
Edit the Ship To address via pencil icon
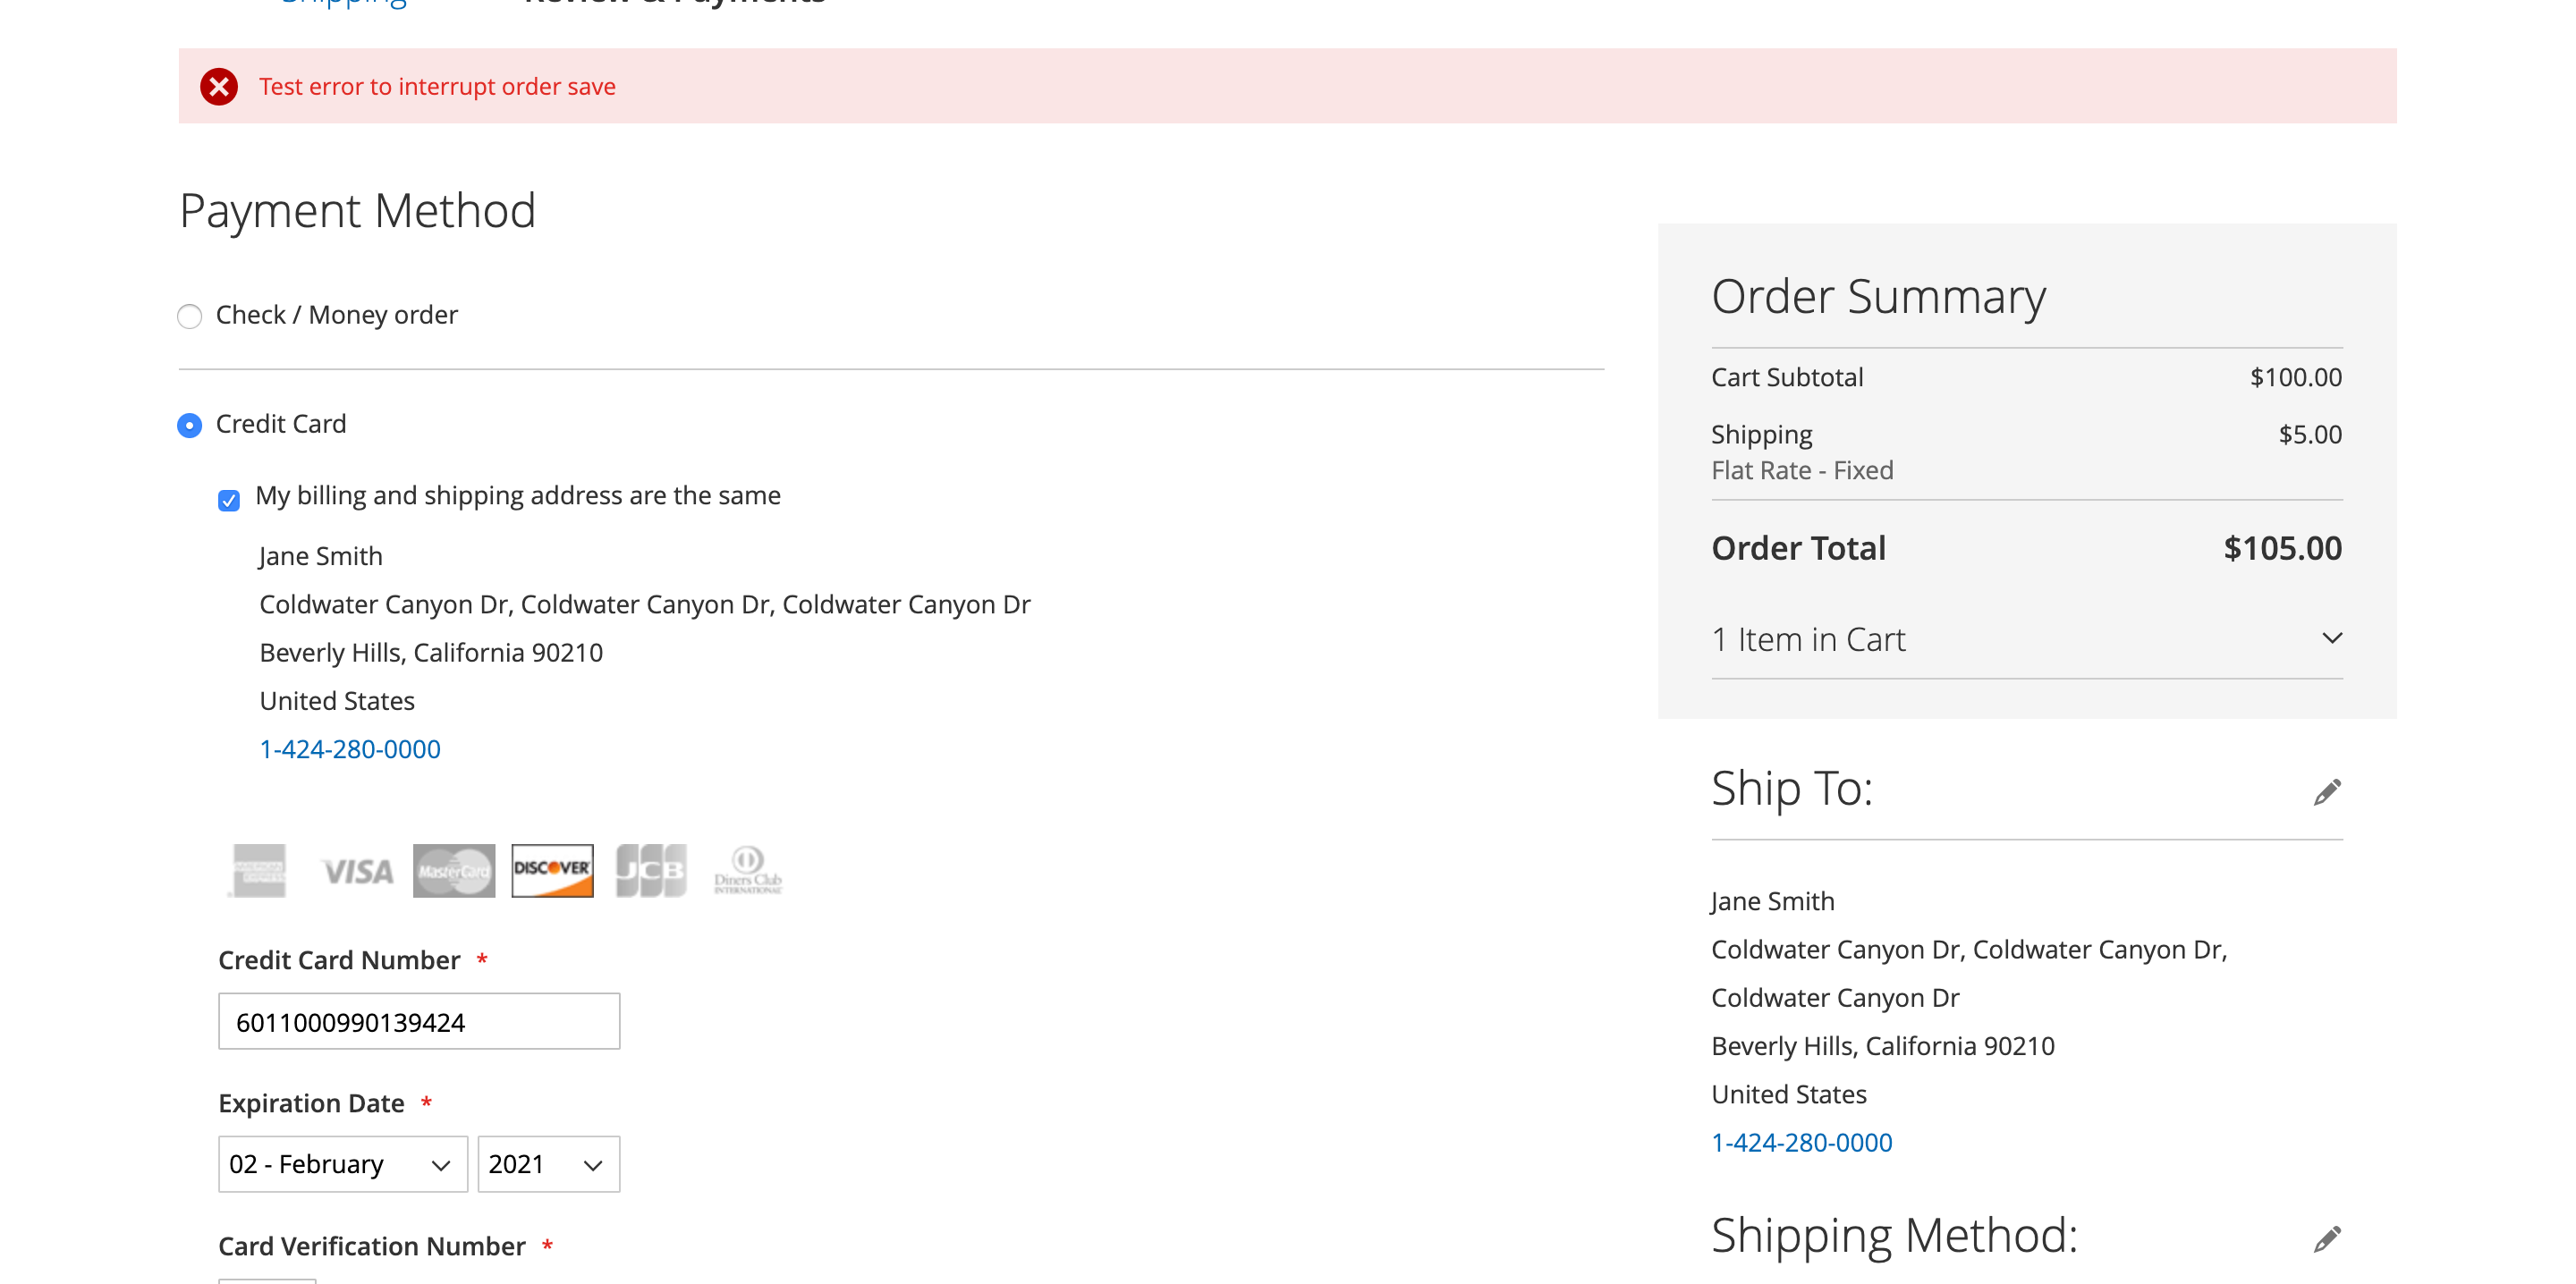[x=2328, y=792]
